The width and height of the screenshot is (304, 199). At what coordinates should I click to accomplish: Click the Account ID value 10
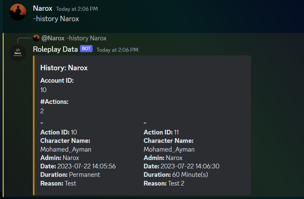44,90
